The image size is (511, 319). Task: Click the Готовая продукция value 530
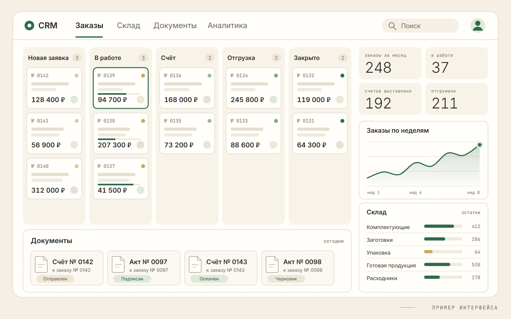[x=476, y=265]
